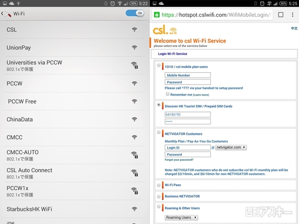
Task: Tap the masked password field for prepaid SIM
Action: click(188, 121)
